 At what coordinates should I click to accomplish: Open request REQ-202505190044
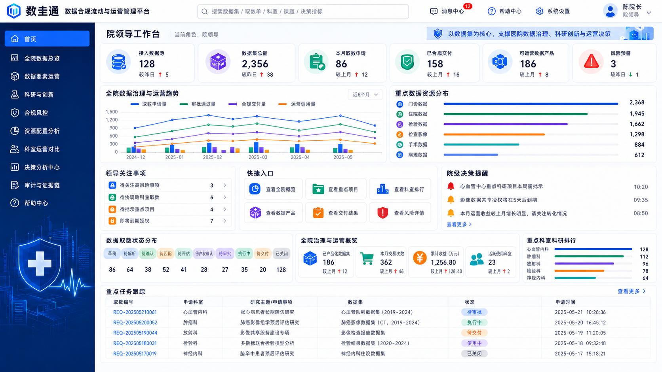(x=135, y=333)
